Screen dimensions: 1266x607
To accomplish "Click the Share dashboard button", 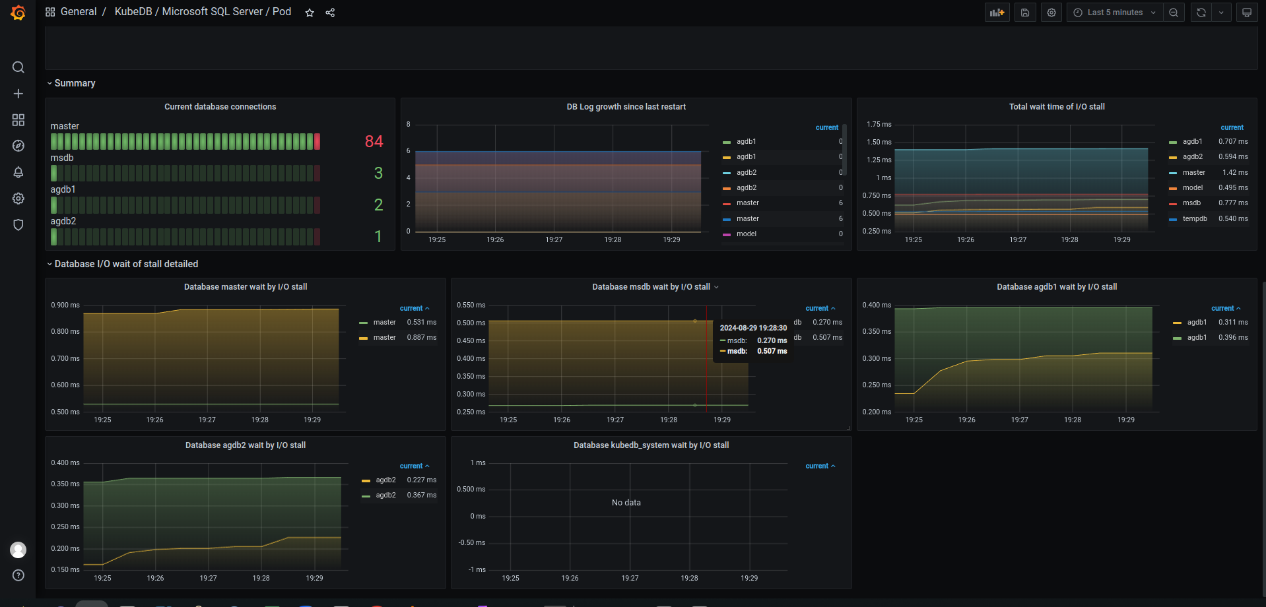I will (329, 12).
